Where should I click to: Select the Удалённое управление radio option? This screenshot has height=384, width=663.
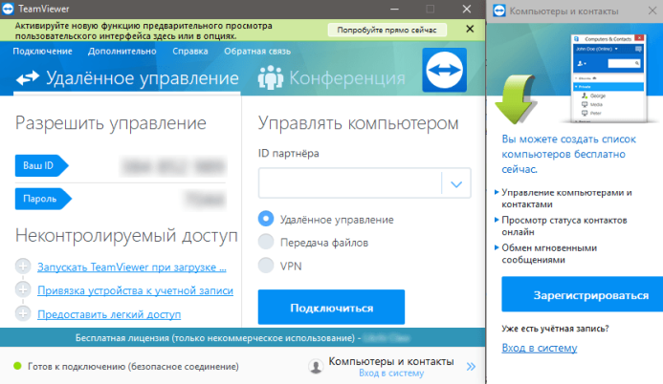pos(266,219)
